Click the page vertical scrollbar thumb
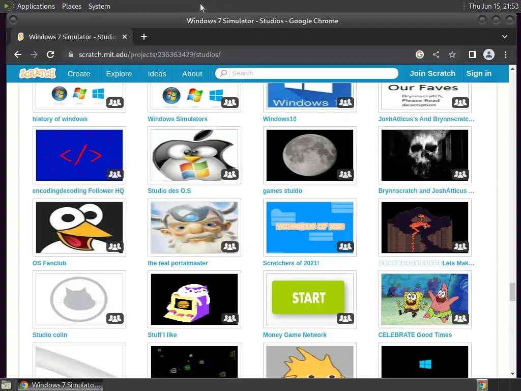This screenshot has width=521, height=391. (512, 292)
